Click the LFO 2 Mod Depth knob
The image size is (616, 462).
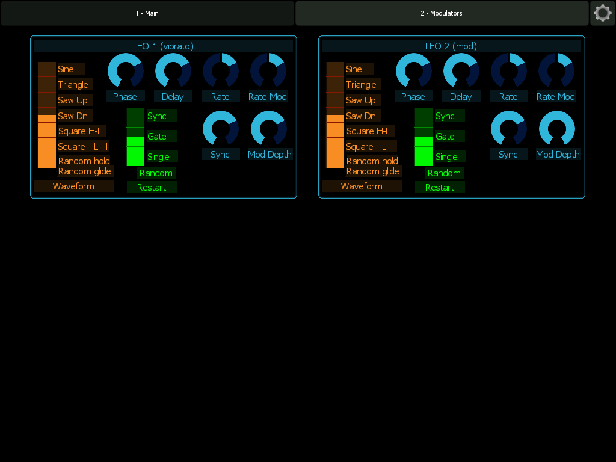557,129
